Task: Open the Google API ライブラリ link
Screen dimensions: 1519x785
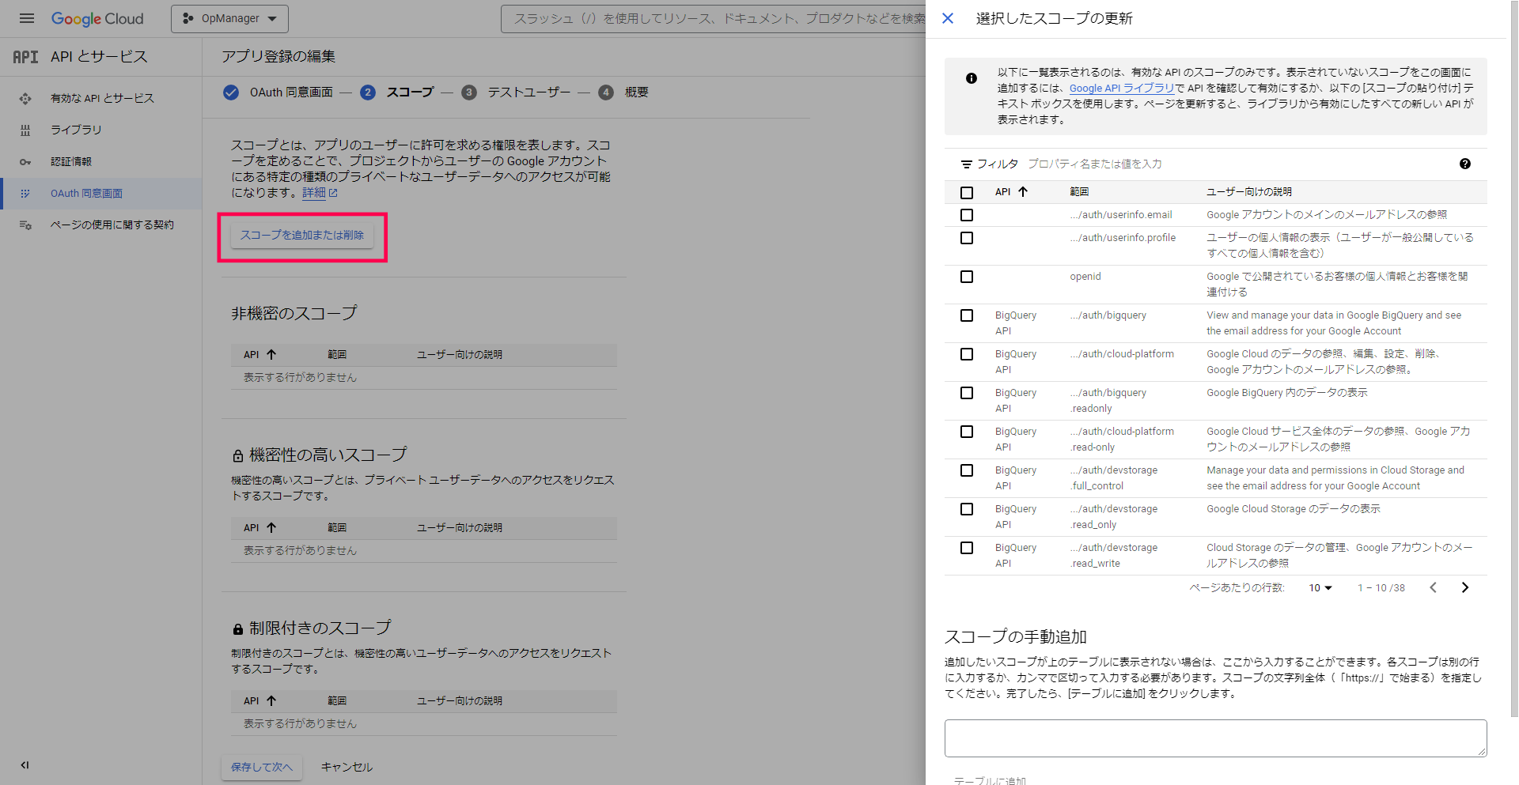Action: [1121, 89]
